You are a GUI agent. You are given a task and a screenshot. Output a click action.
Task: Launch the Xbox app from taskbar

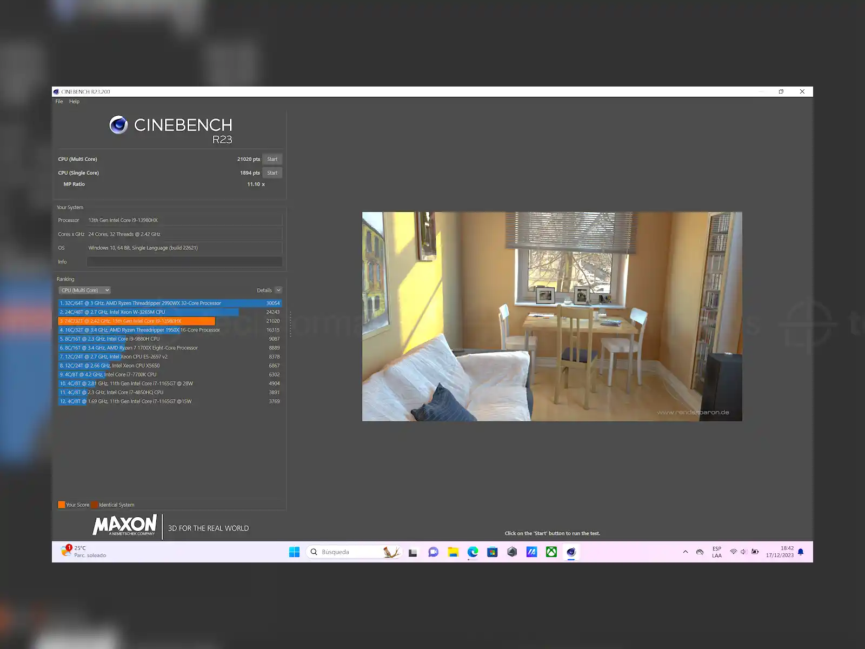551,552
